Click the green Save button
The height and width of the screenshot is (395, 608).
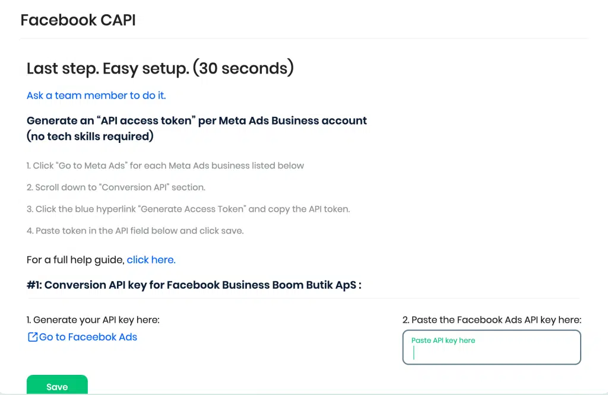click(x=57, y=385)
